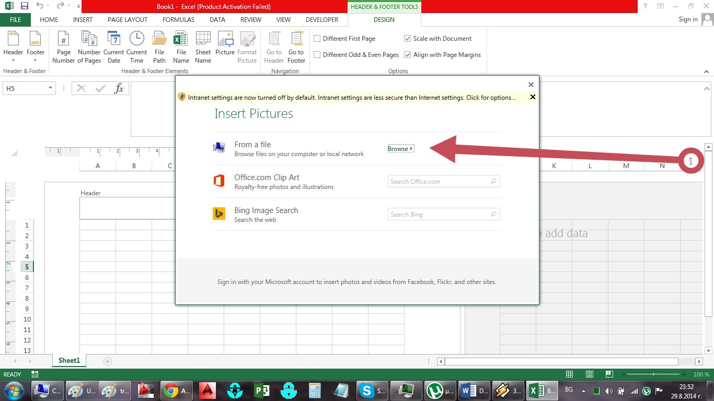Insert Sheet Name element
Screen dimensions: 714x401
tap(203, 48)
